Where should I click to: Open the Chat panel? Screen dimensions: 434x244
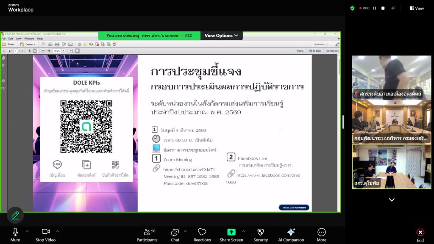pyautogui.click(x=175, y=235)
